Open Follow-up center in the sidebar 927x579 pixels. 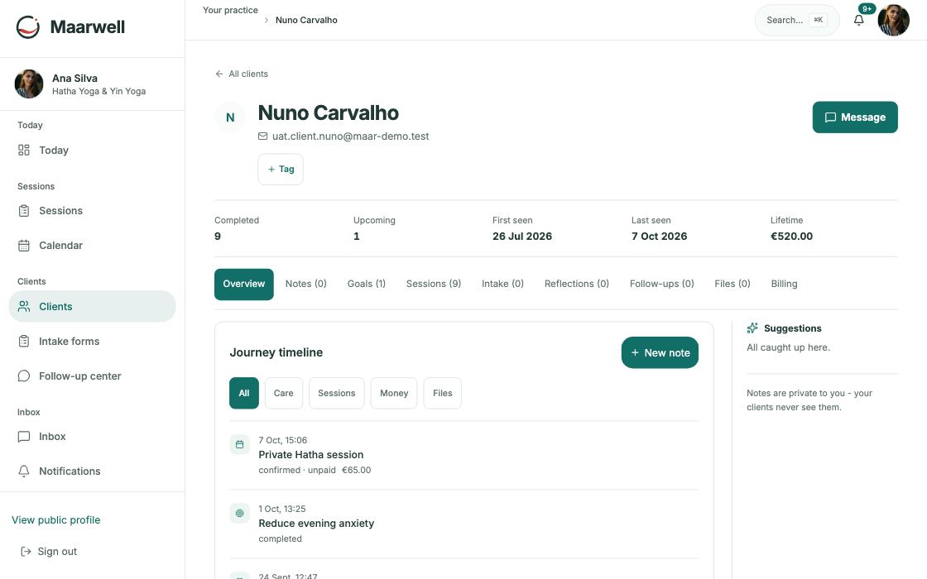pos(92,376)
